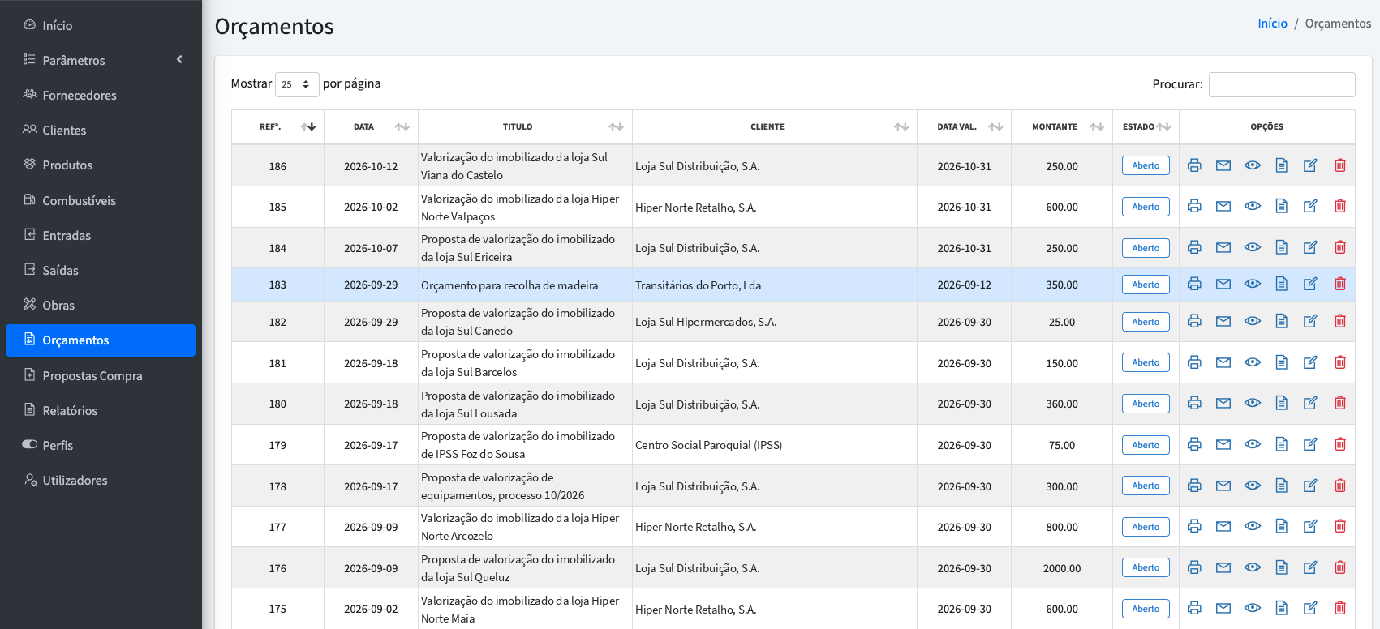Focus the Procurar search field
The image size is (1380, 629).
pos(1282,84)
